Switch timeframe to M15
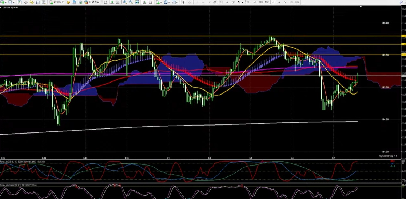 click(261, 2)
